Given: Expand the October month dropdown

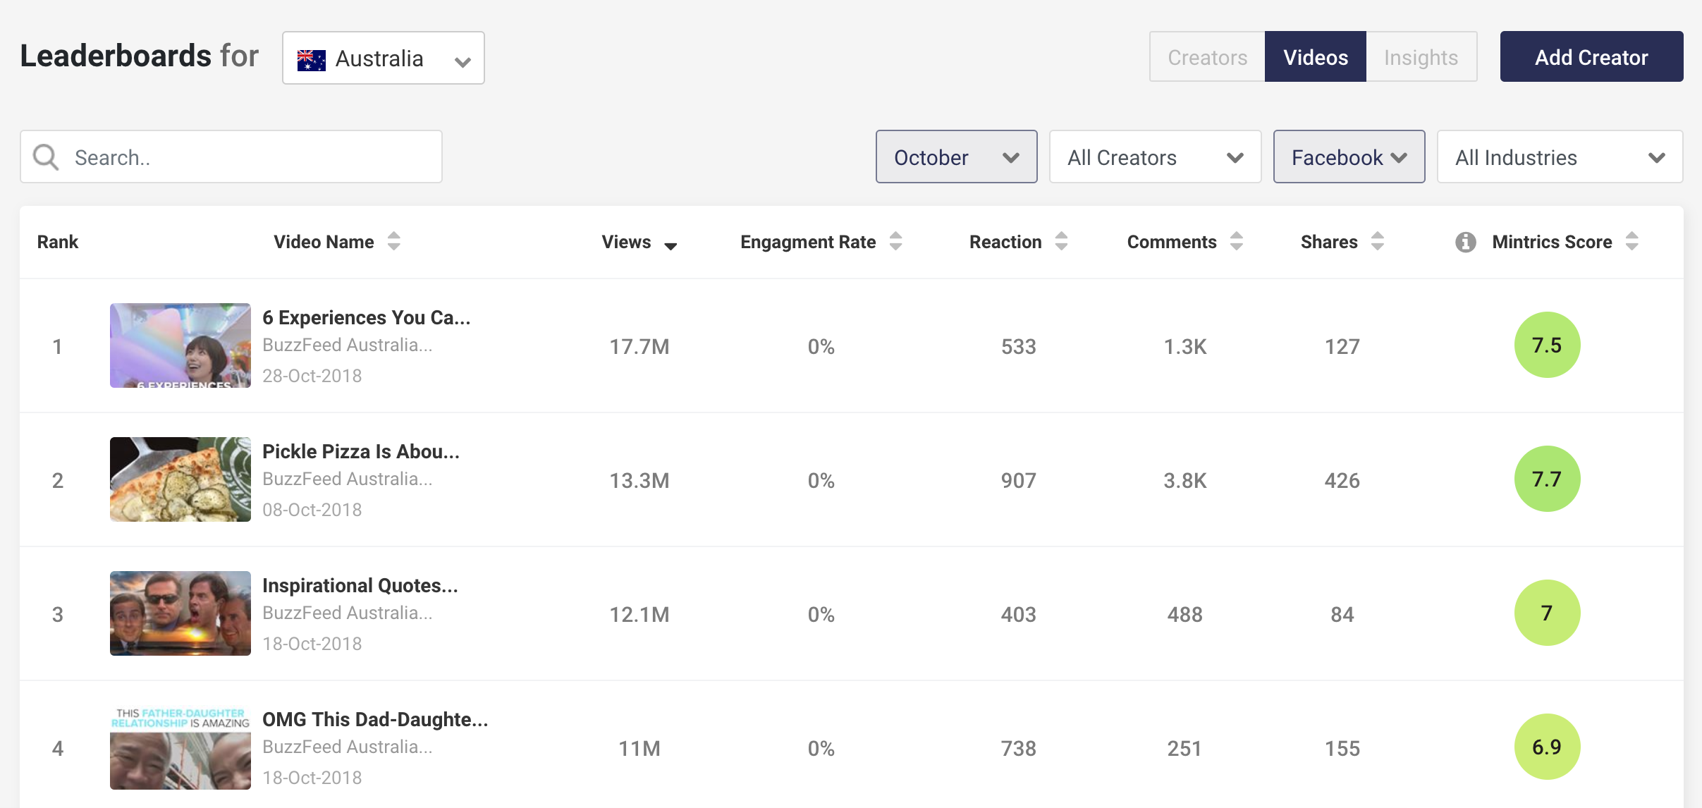Looking at the screenshot, I should click(x=956, y=157).
